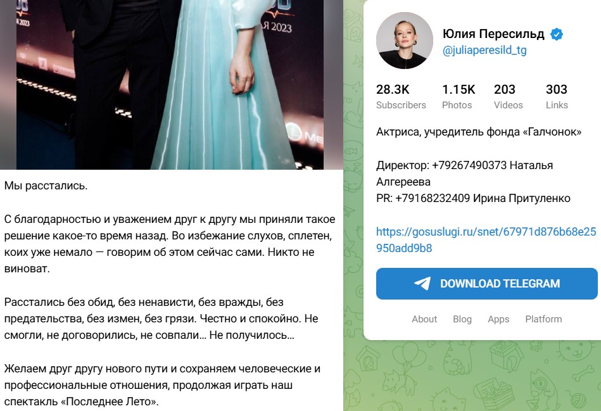601x411 pixels.
Task: Open the Platform footer link
Action: pyautogui.click(x=543, y=319)
